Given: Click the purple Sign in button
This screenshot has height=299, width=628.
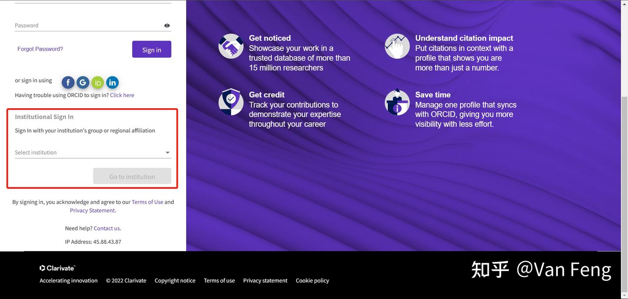Looking at the screenshot, I should pyautogui.click(x=152, y=49).
